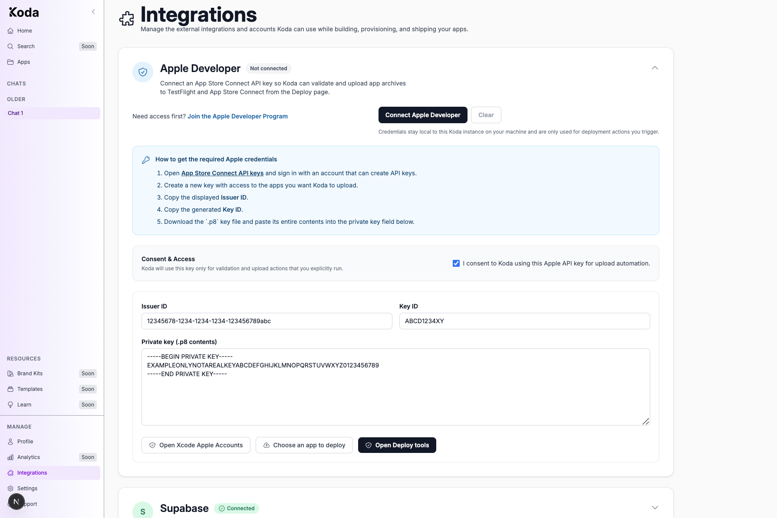Click the Learn lightbulb icon
The width and height of the screenshot is (777, 518).
tap(10, 405)
